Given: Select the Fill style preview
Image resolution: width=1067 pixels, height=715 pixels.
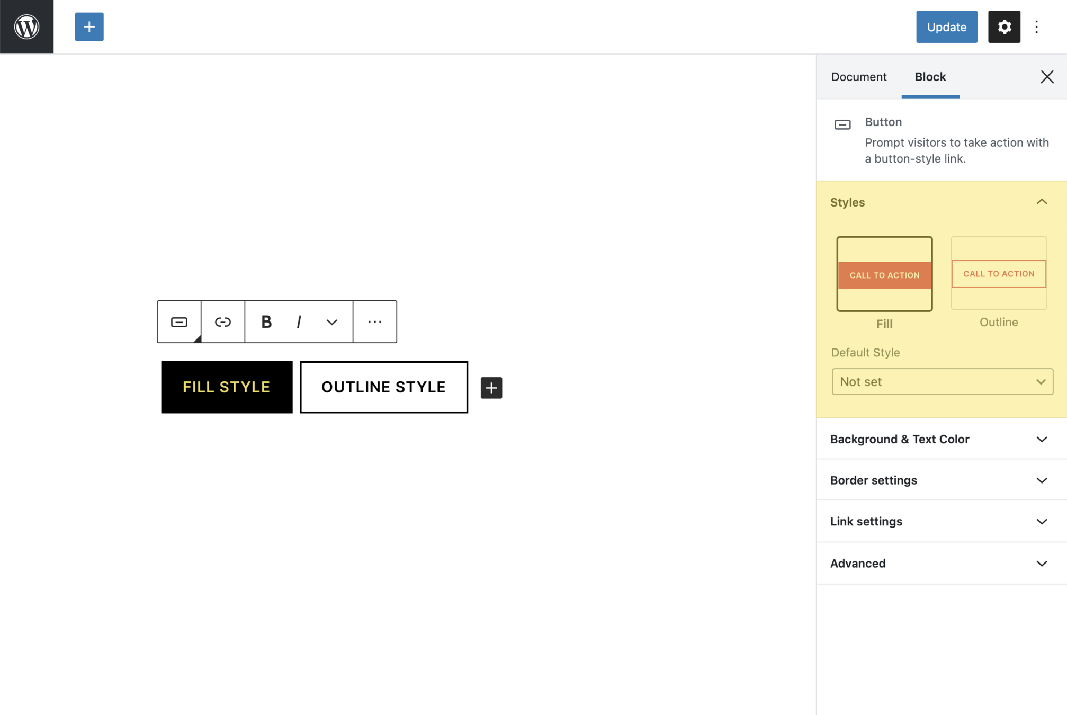Looking at the screenshot, I should pyautogui.click(x=884, y=274).
